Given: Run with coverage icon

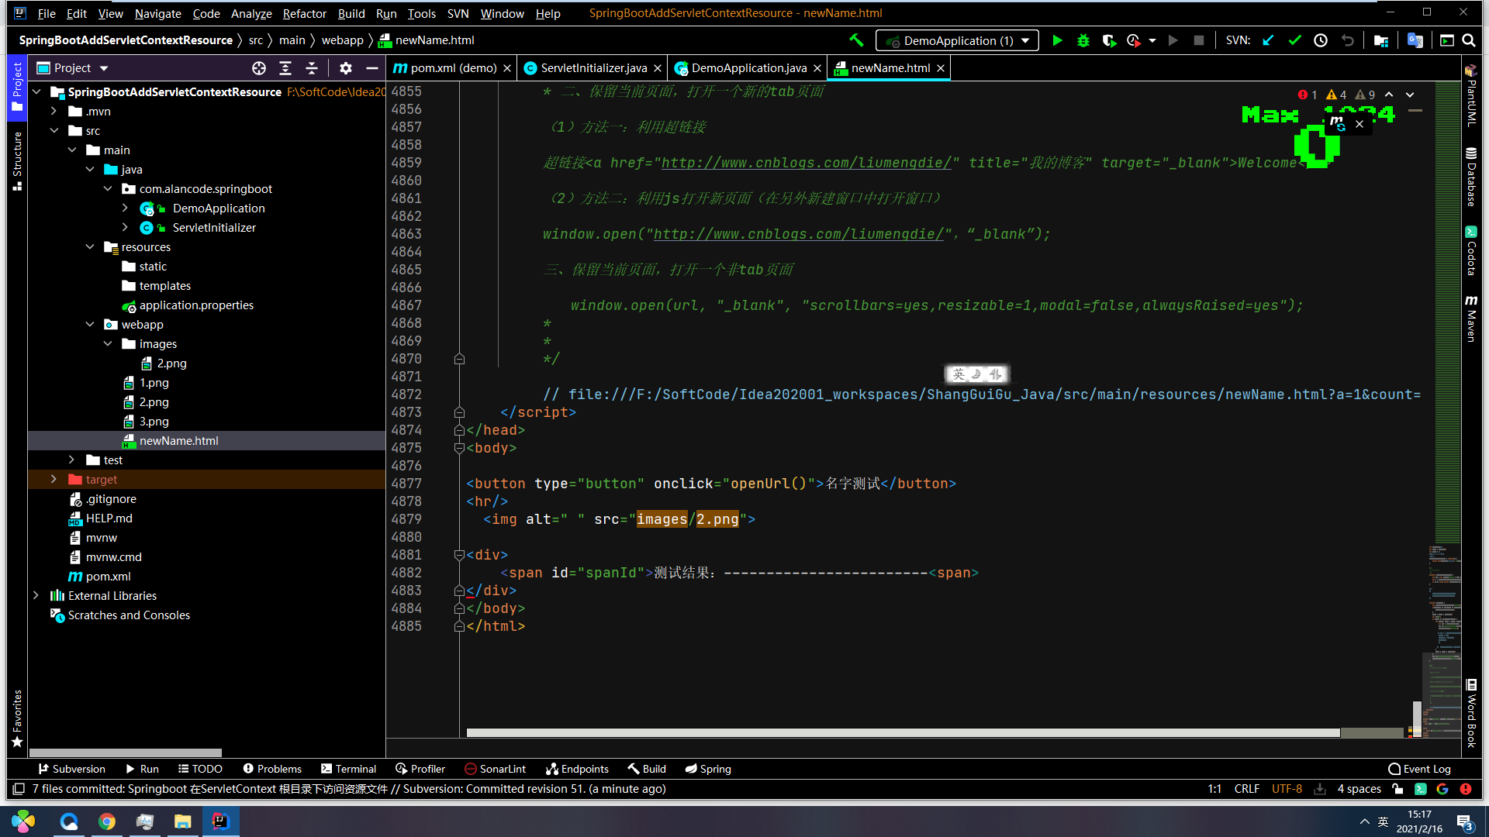Looking at the screenshot, I should click(1109, 40).
